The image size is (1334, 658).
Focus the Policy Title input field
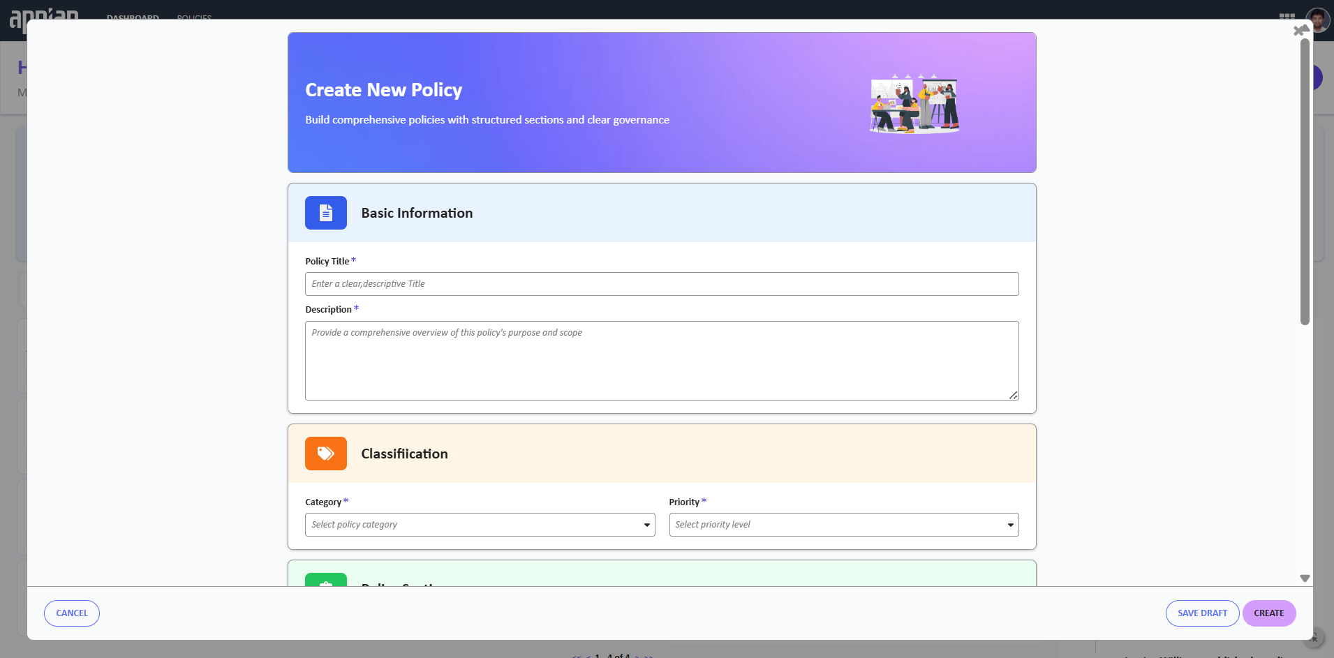coord(661,284)
